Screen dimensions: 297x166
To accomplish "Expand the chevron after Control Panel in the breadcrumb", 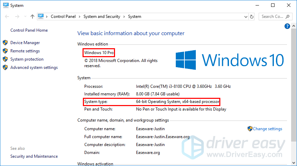I will tap(79, 17).
